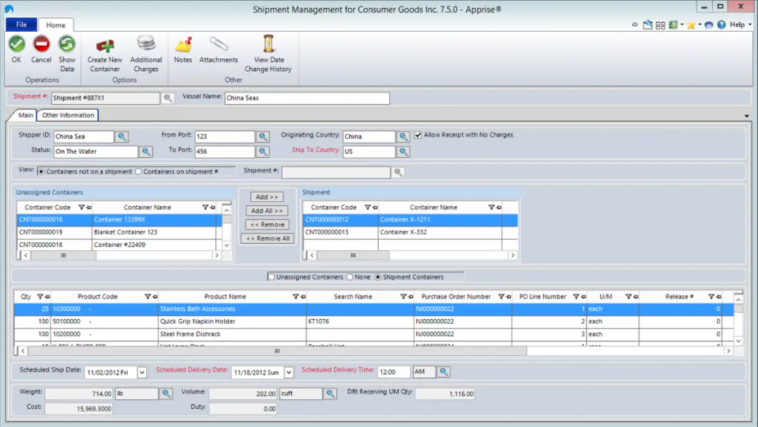Click lookup icon beside To Port

[263, 152]
